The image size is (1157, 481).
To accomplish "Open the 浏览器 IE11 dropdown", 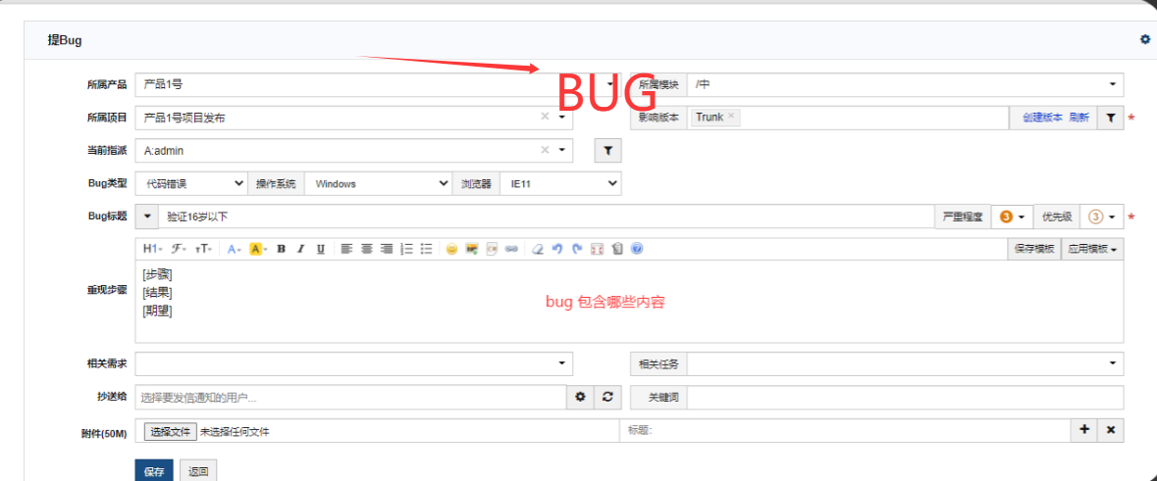I will 560,183.
